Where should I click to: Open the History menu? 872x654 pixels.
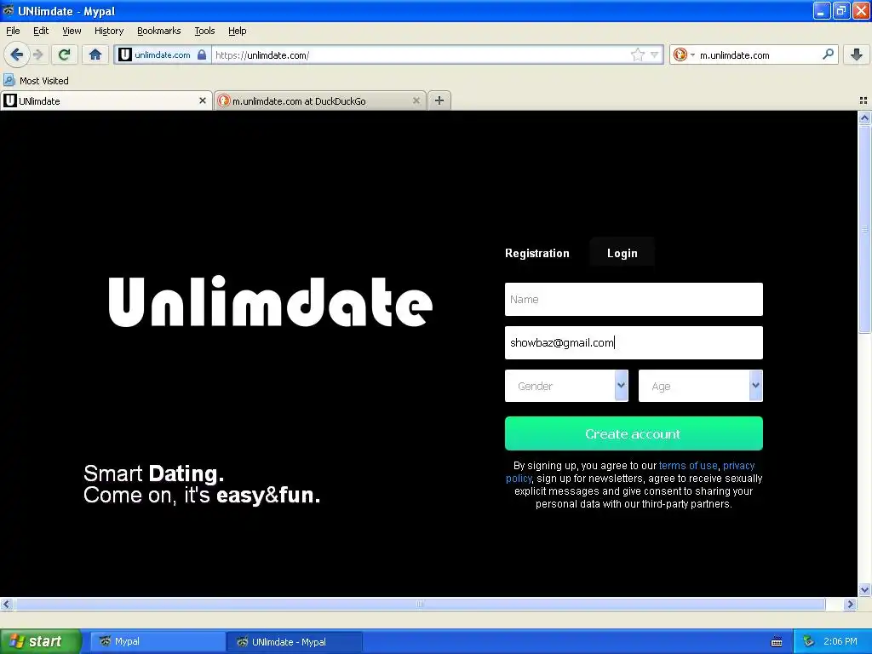pos(109,31)
